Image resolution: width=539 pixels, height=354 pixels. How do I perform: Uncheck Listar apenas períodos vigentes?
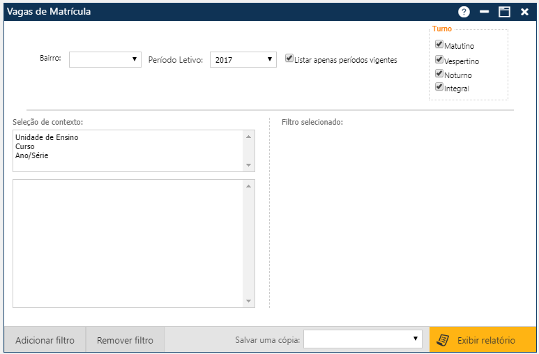pos(289,59)
